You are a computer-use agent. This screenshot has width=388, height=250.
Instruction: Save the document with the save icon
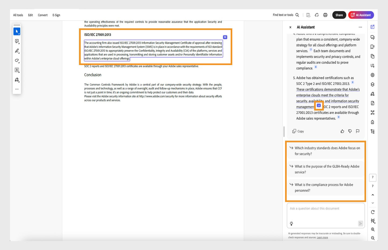[x=308, y=15]
